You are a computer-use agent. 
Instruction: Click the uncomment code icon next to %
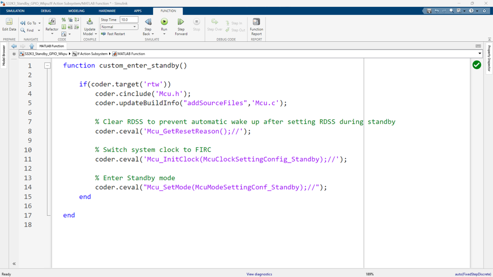pyautogui.click(x=70, y=20)
